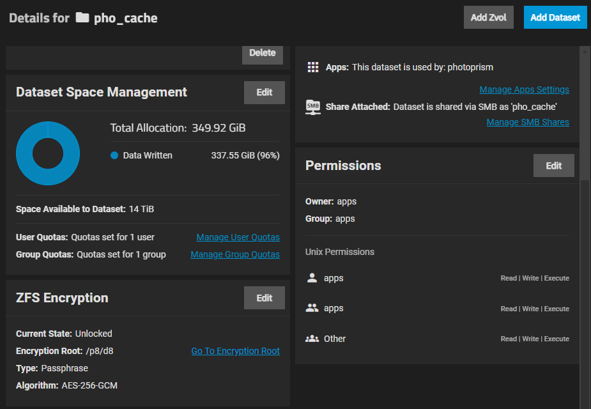The width and height of the screenshot is (591, 409).
Task: Click the Other users icon
Action: click(312, 339)
